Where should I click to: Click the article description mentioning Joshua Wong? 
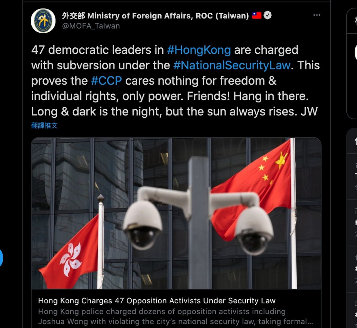click(x=176, y=316)
